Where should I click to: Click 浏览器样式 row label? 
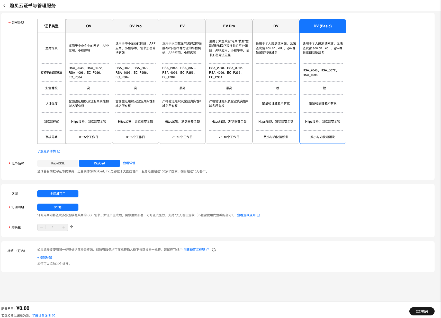point(51,122)
